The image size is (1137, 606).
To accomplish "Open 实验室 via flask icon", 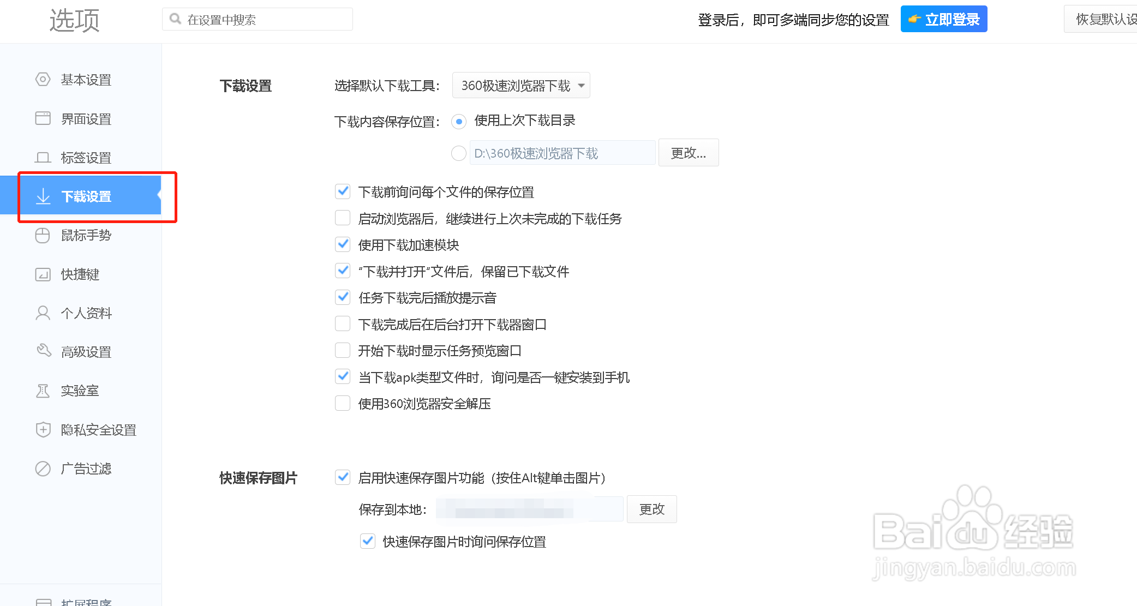I will 43,391.
